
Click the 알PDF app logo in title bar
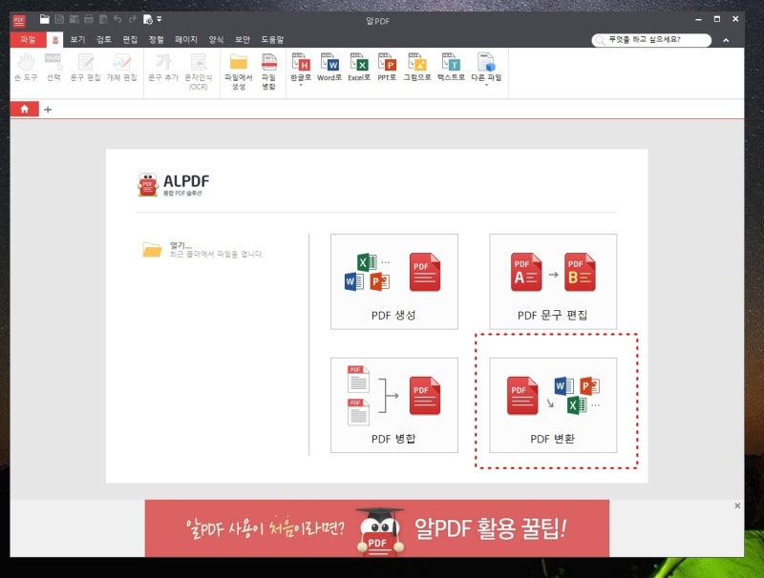pyautogui.click(x=18, y=20)
